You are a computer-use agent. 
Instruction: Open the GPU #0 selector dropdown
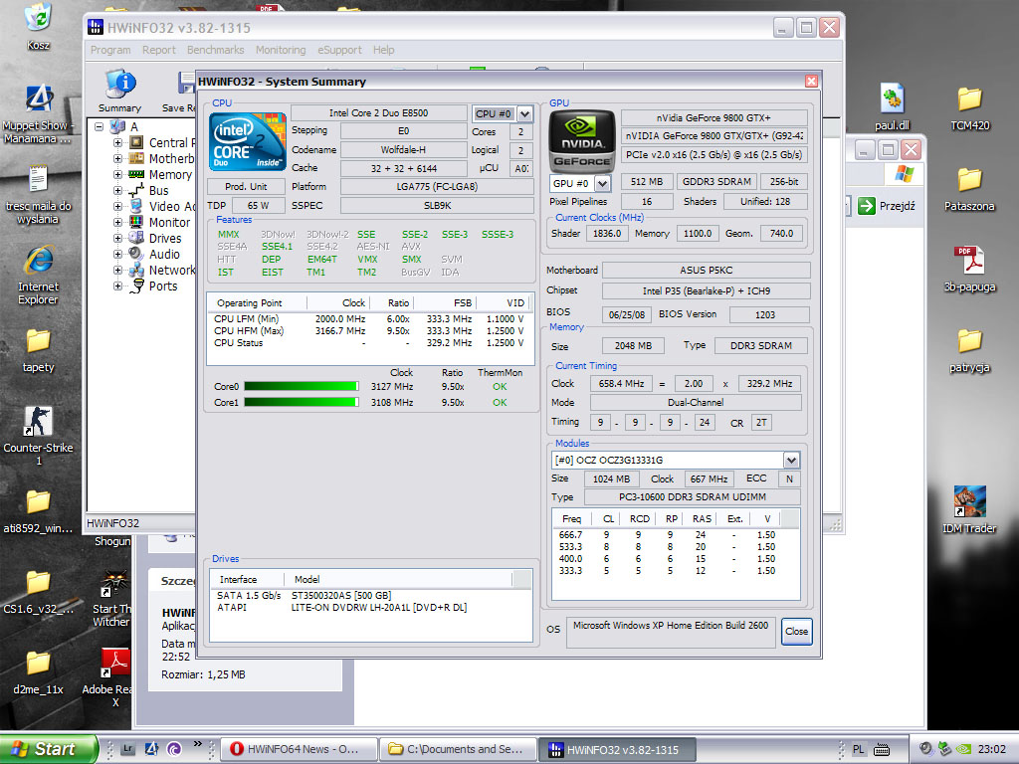[x=602, y=183]
